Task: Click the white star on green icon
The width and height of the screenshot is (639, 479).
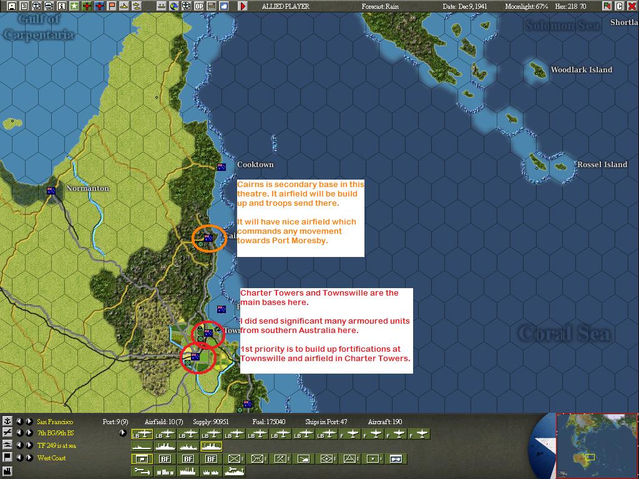Action: [x=74, y=6]
